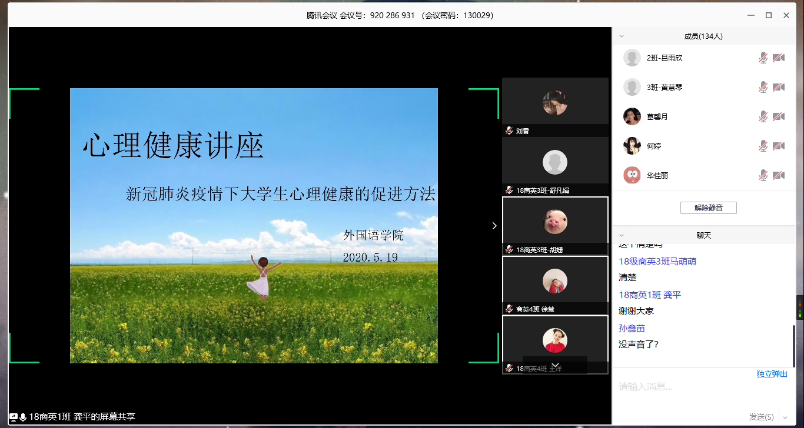Click mute icon on 刘香 video tile
This screenshot has height=428, width=804.
click(509, 131)
